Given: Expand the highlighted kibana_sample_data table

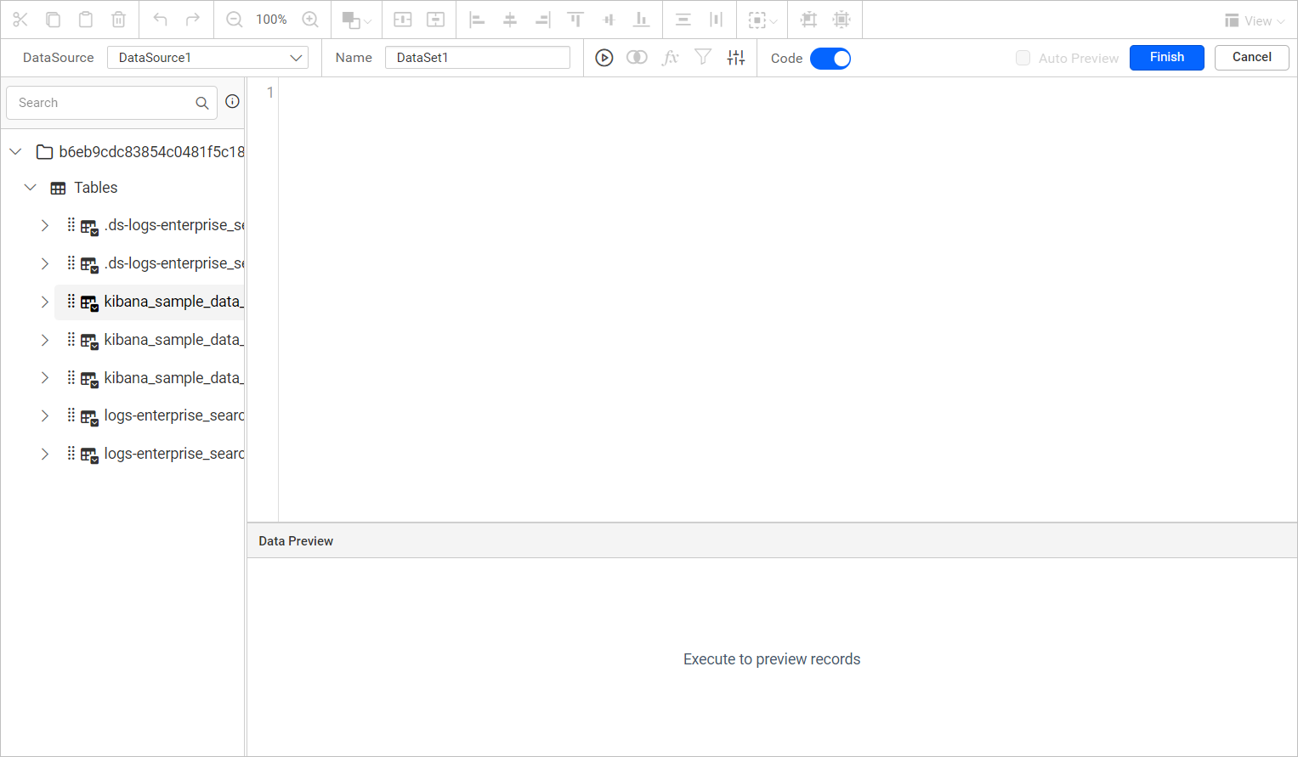Looking at the screenshot, I should click(45, 302).
